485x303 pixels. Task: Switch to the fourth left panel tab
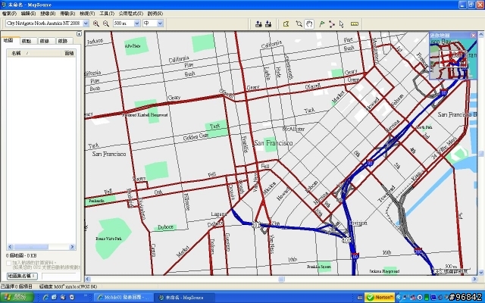[x=64, y=41]
